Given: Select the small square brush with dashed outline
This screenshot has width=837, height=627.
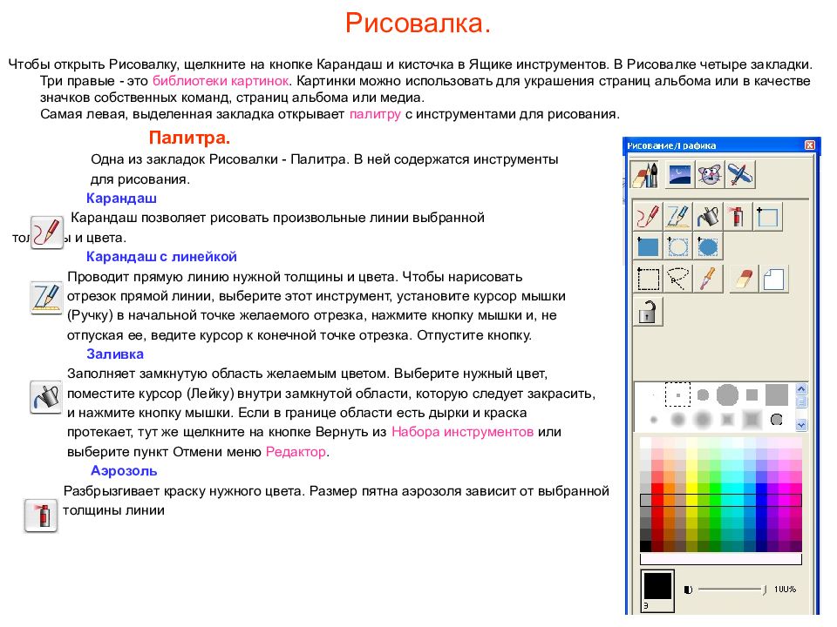Looking at the screenshot, I should (678, 395).
